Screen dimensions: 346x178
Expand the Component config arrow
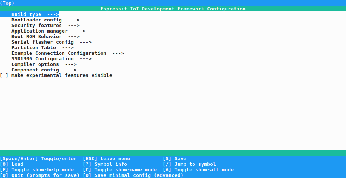tap(71, 70)
